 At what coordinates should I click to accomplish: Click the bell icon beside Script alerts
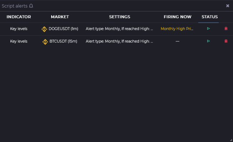[31, 6]
